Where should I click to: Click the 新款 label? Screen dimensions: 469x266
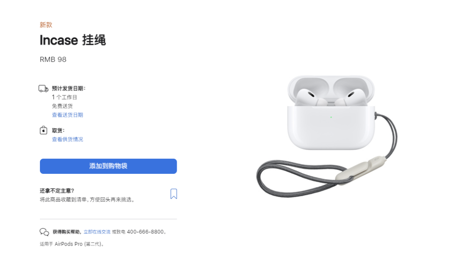(46, 25)
